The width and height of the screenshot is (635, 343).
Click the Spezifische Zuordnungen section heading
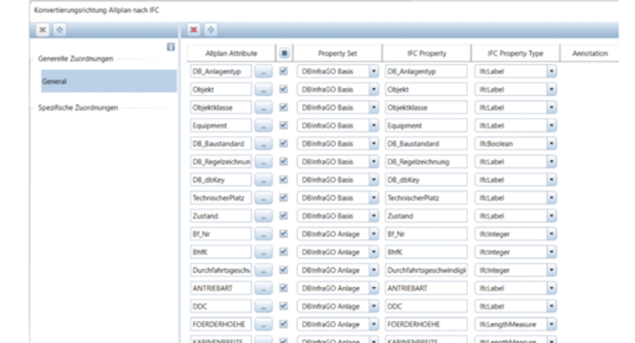coord(78,108)
